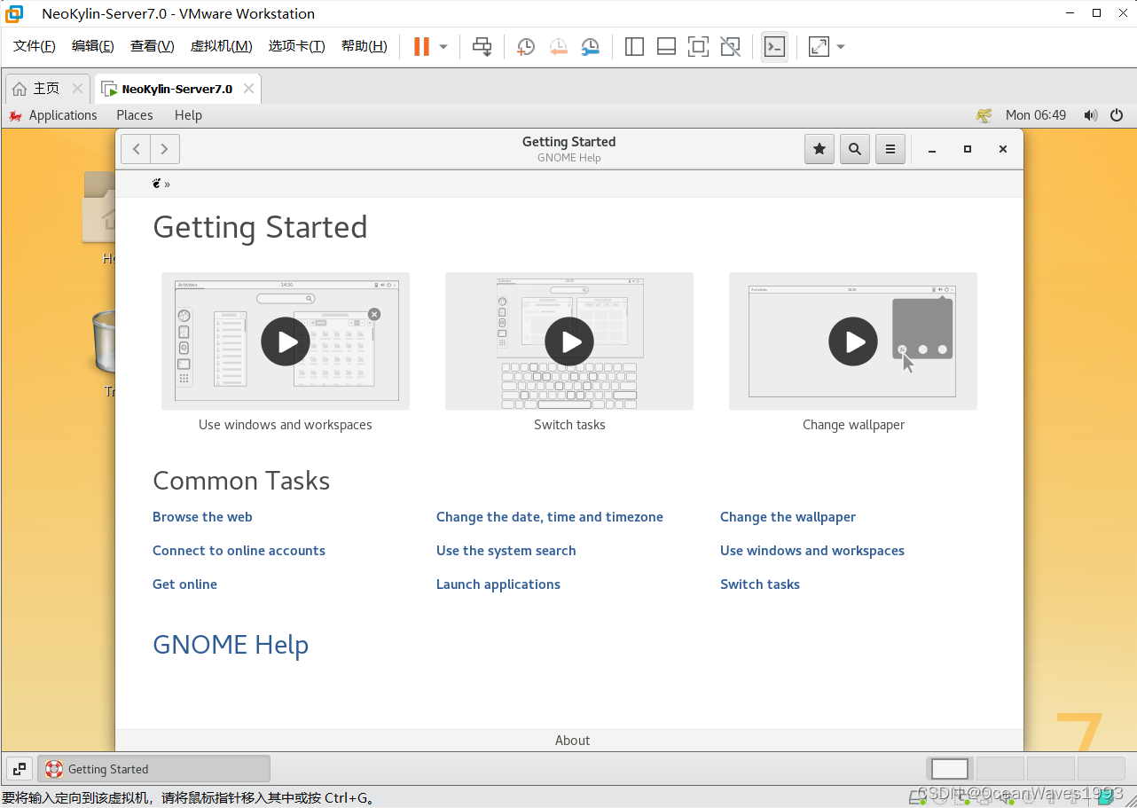
Task: Open the Switch tasks link under Common Tasks
Action: click(760, 584)
